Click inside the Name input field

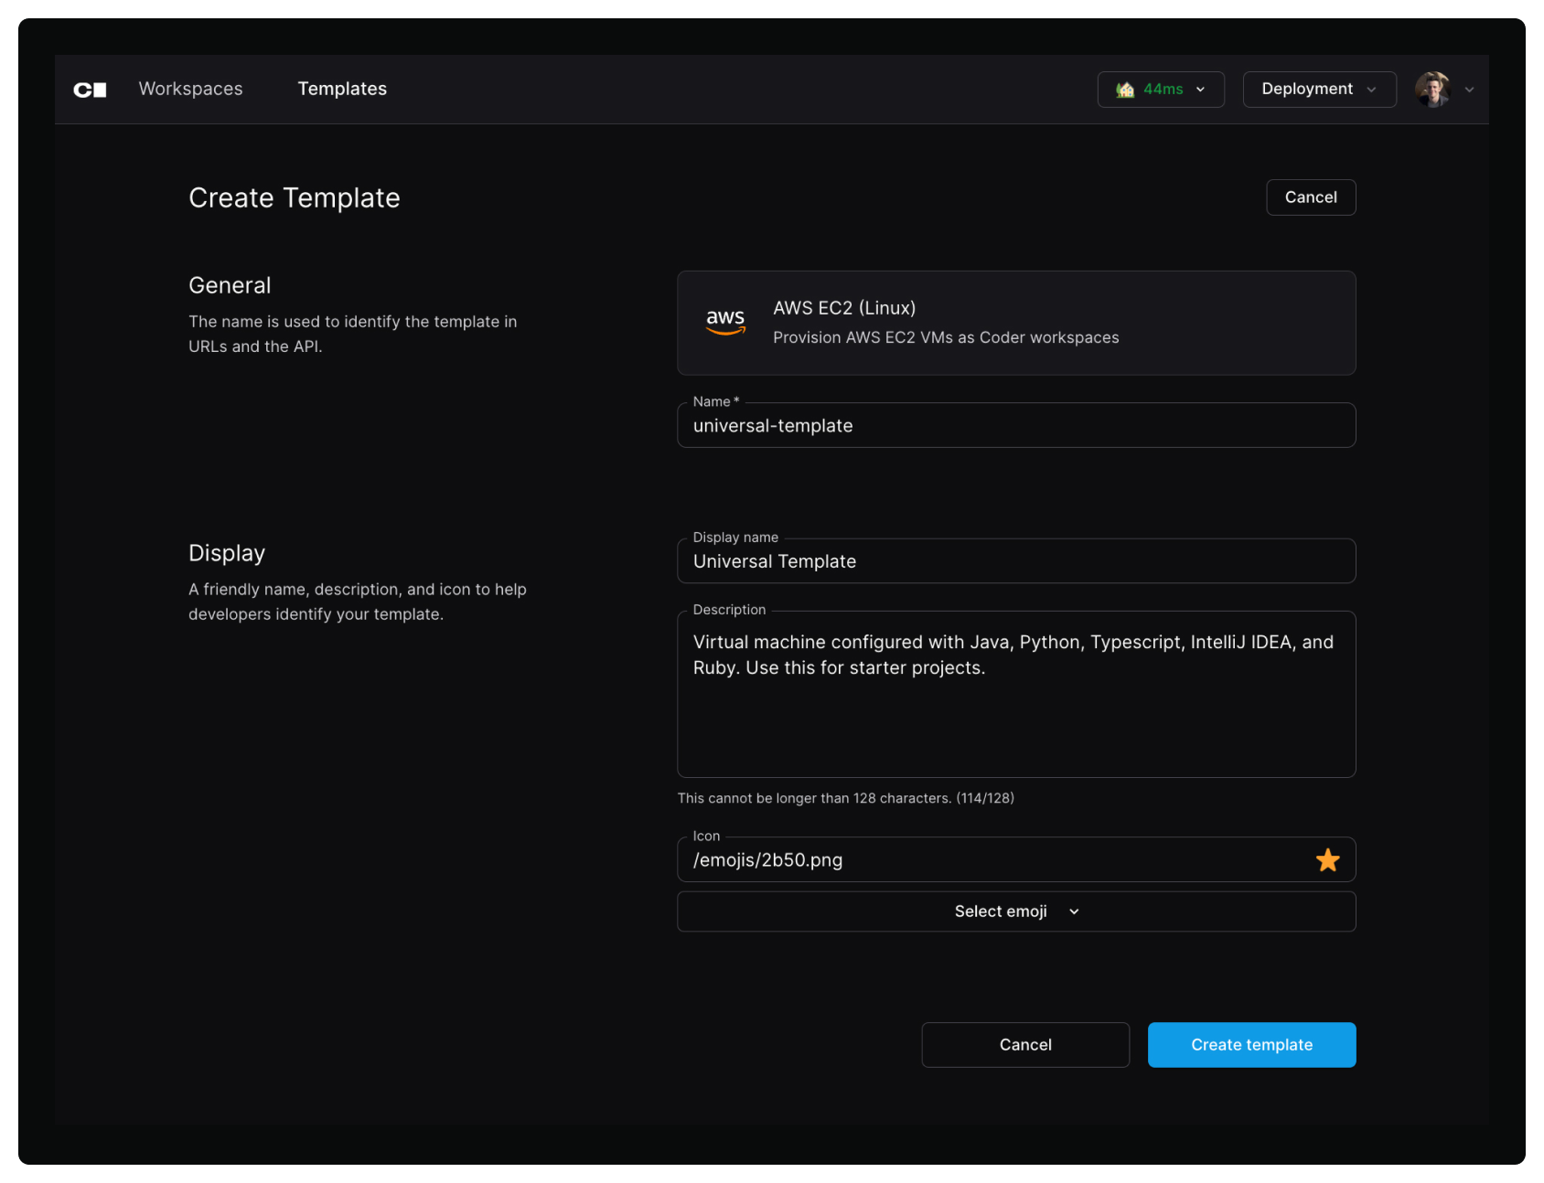pyautogui.click(x=1015, y=424)
